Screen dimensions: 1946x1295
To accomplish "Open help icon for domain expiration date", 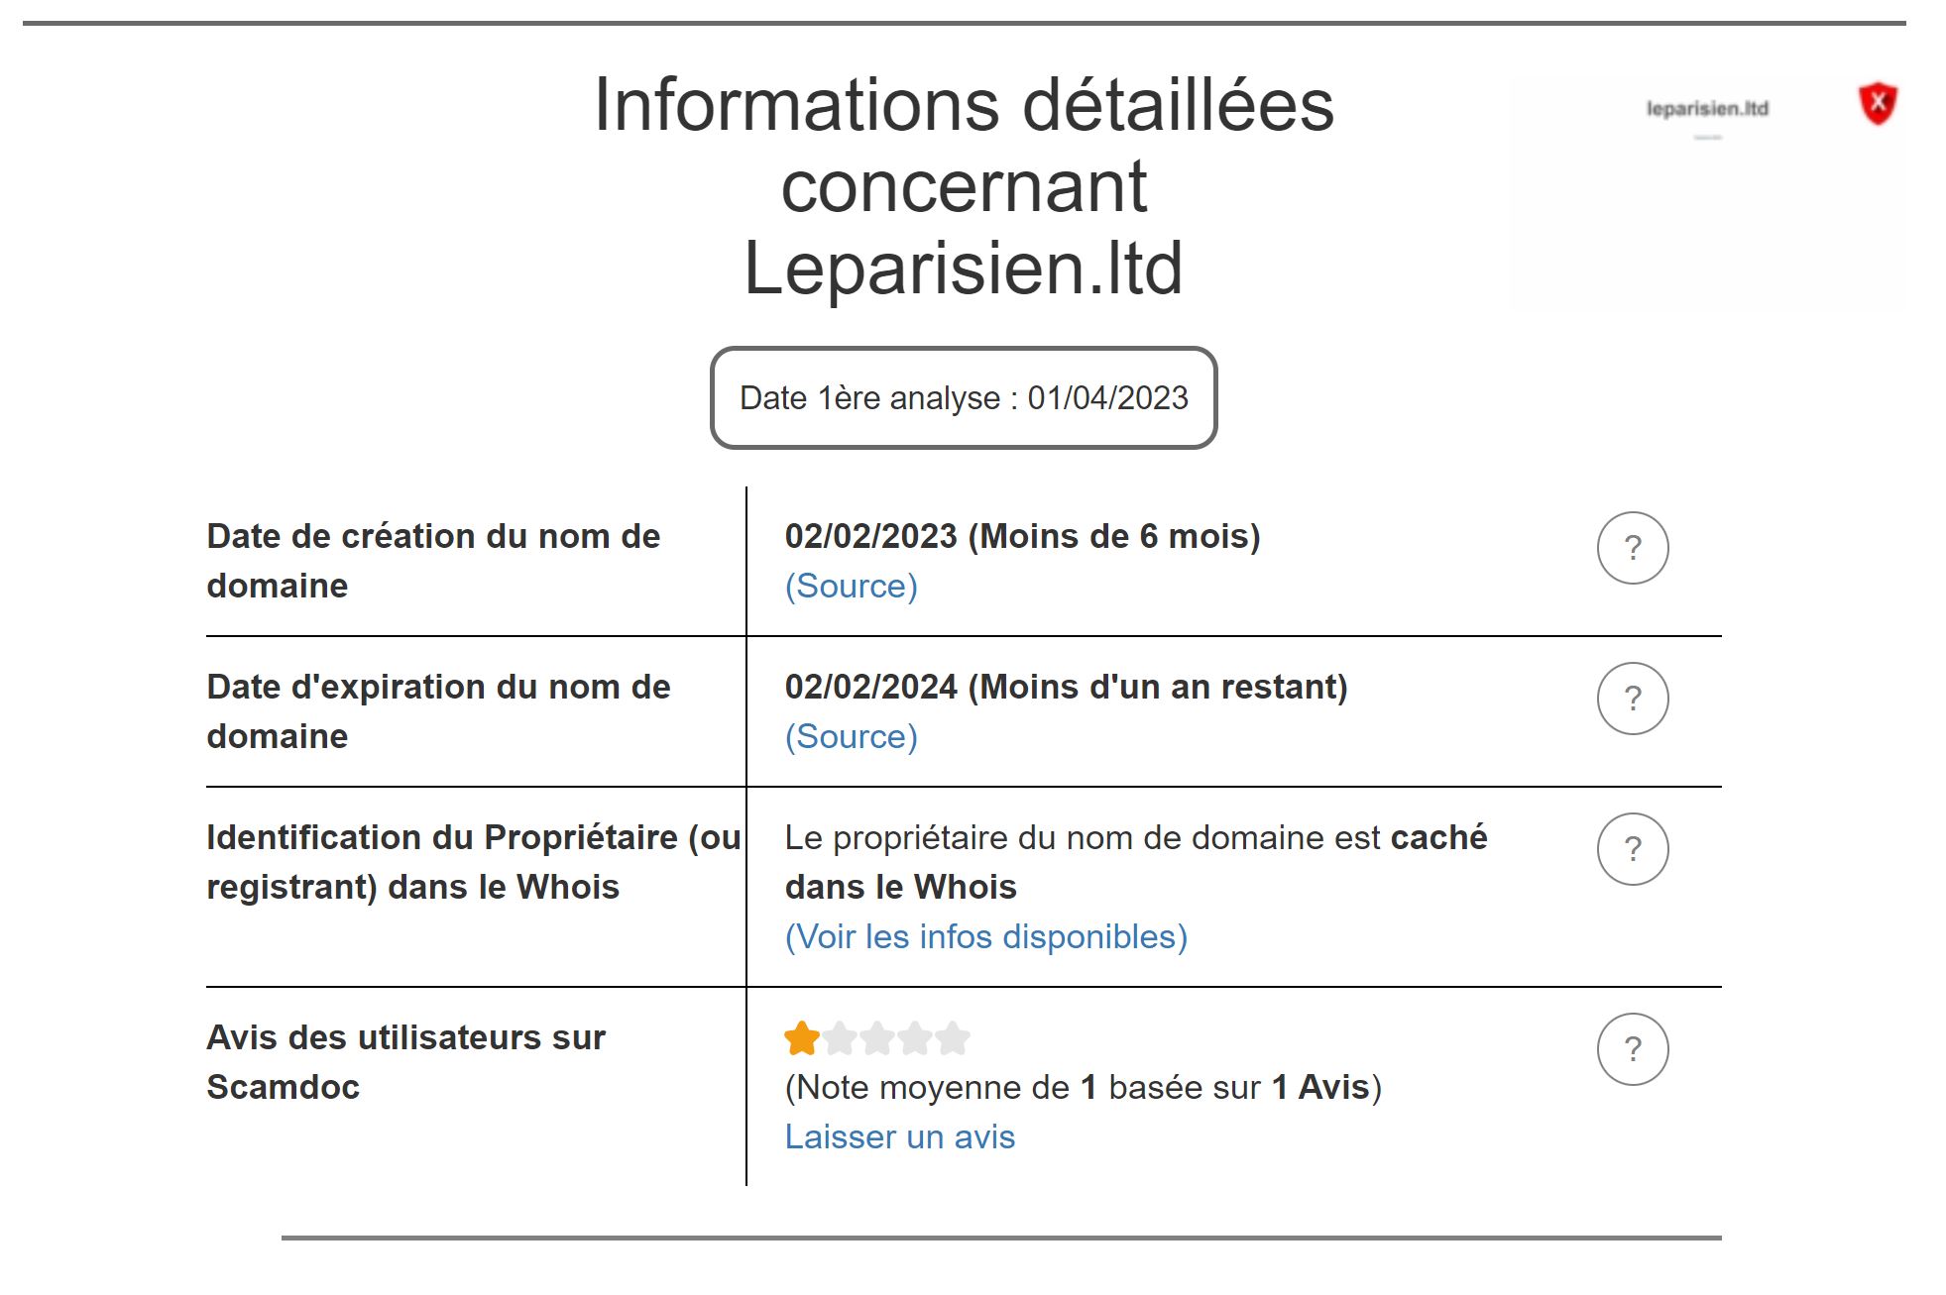I will click(x=1633, y=699).
